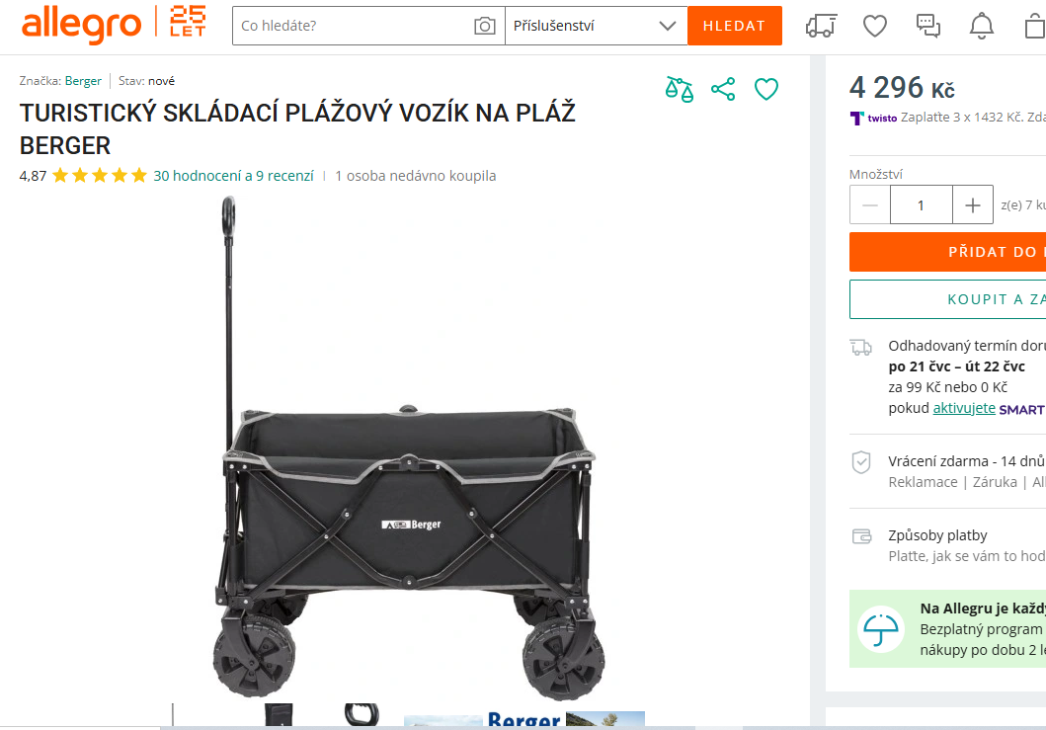The image size is (1046, 730).
Task: Expand the Příslušenství category dropdown
Action: point(596,26)
